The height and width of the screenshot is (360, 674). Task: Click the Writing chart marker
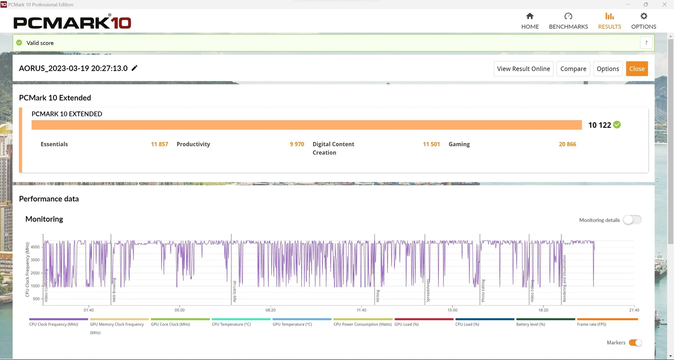coord(378,296)
